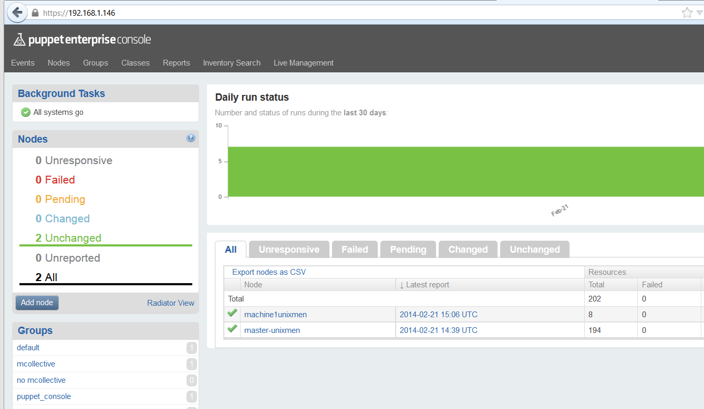Open Radiator View link
This screenshot has width=704, height=409.
tap(171, 303)
